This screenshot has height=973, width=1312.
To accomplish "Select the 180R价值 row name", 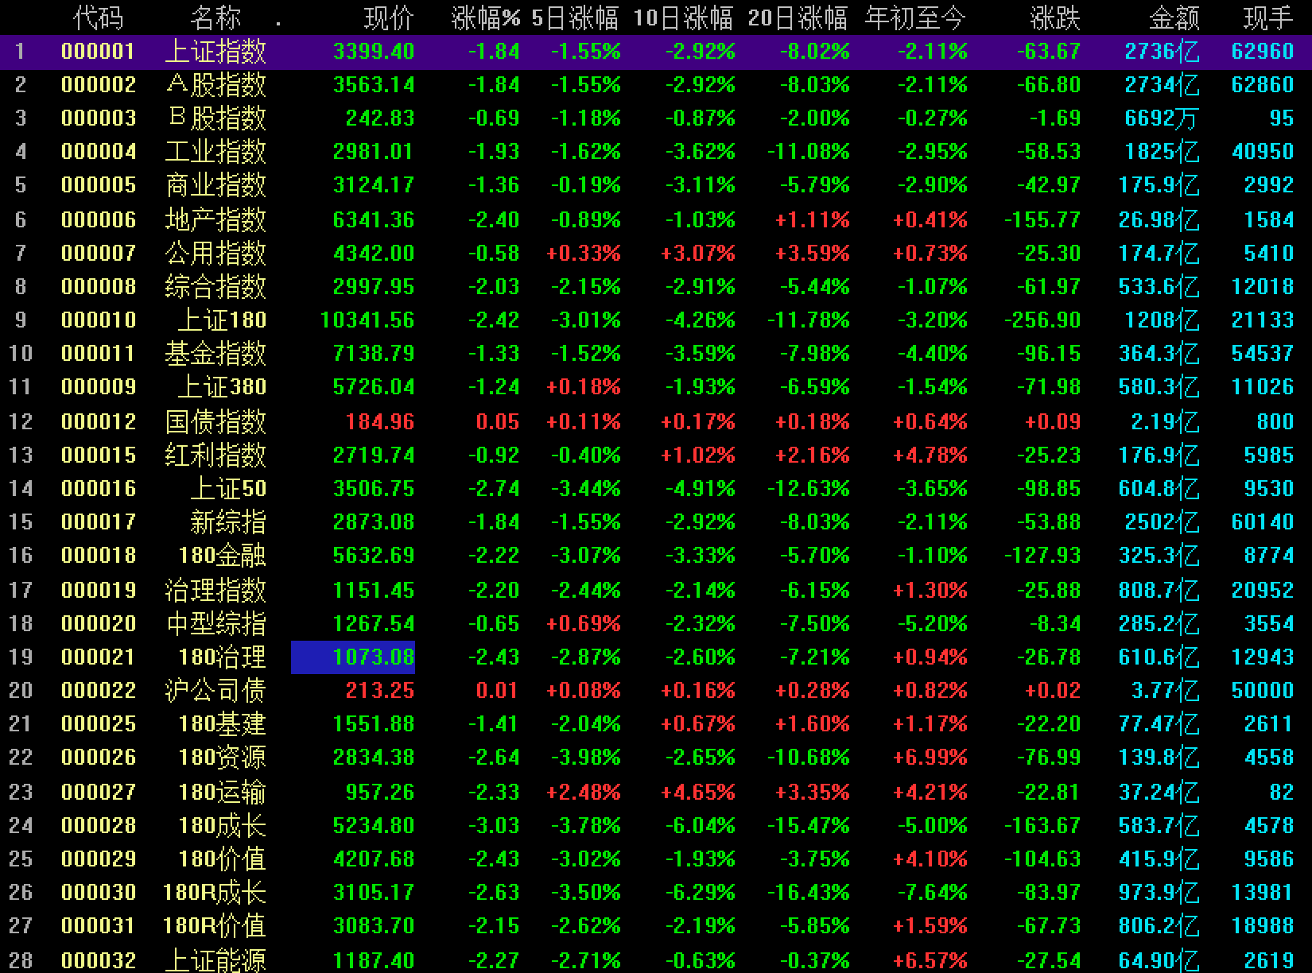I will click(215, 926).
